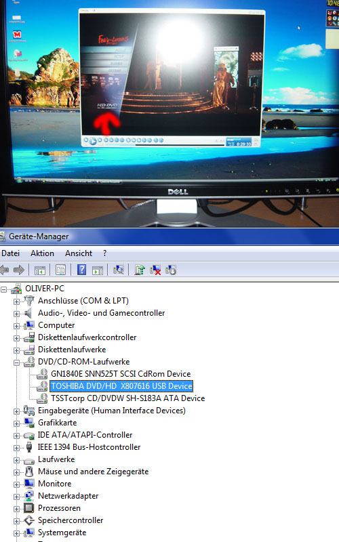Click the icon beside Diskettenlaufwerkcontroller
This screenshot has height=542, width=339.
coord(29,337)
